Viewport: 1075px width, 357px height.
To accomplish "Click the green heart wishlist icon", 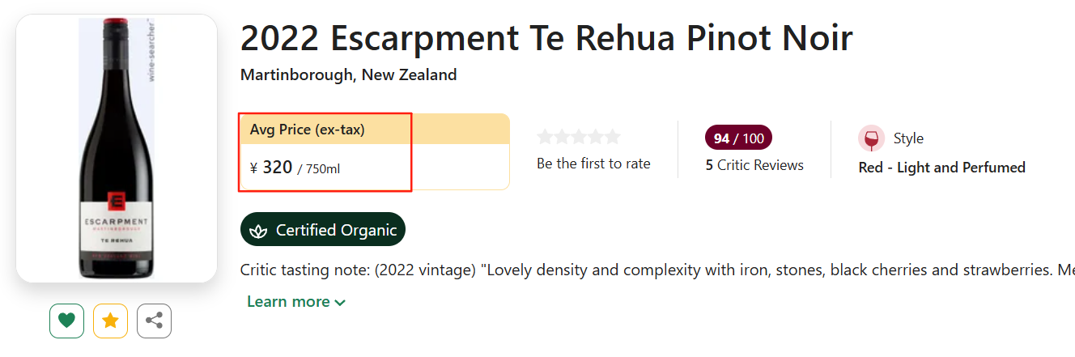I will tap(66, 321).
